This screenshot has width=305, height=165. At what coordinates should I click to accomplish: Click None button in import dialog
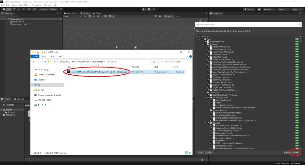coord(209,153)
